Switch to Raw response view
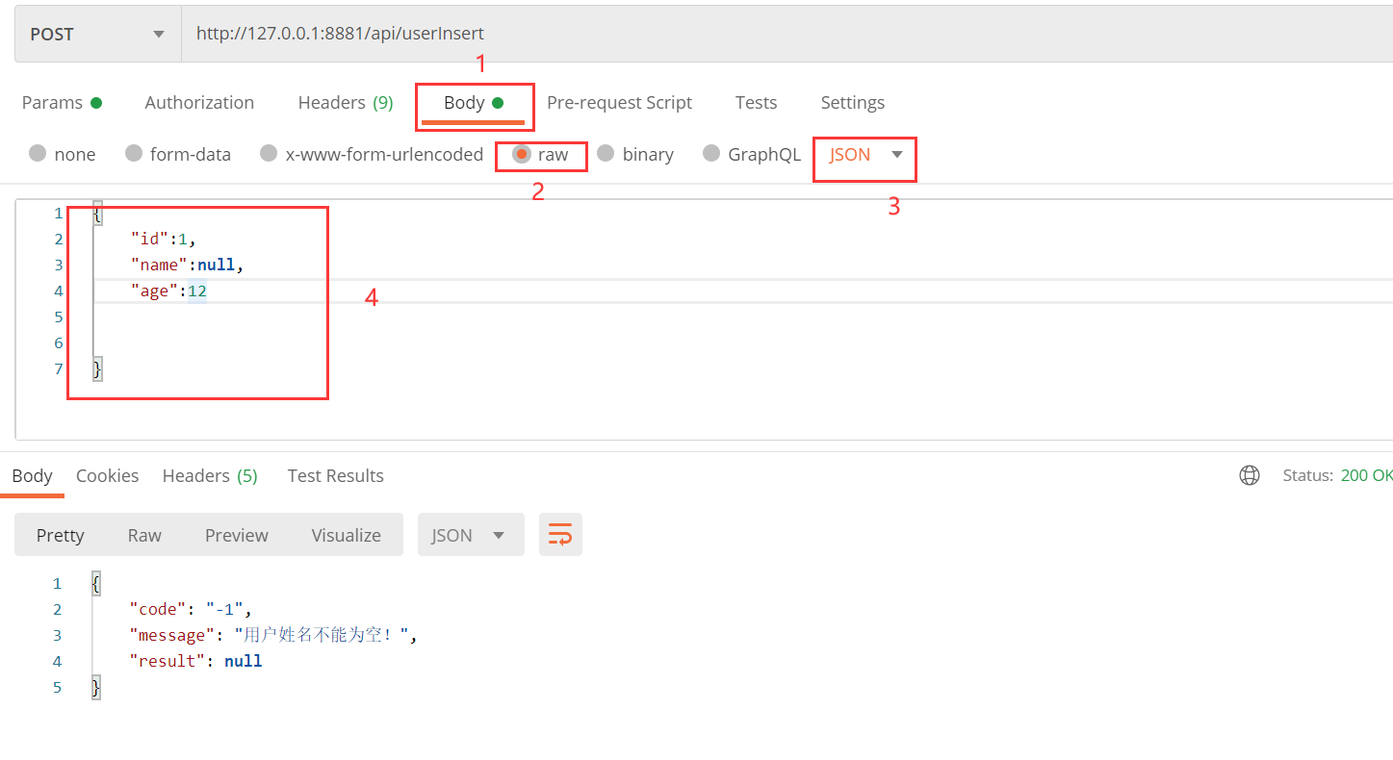This screenshot has height=760, width=1393. pyautogui.click(x=144, y=535)
